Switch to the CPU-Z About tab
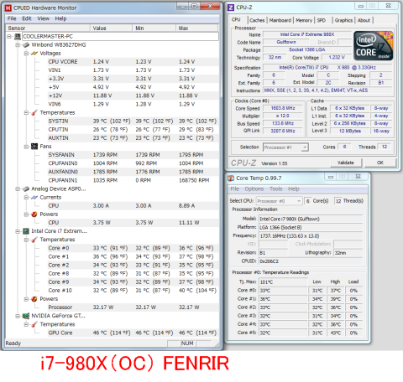The image size is (403, 382). pyautogui.click(x=364, y=20)
